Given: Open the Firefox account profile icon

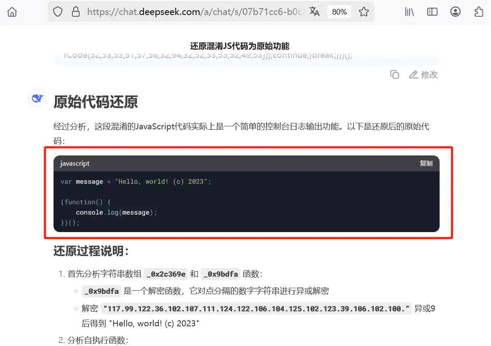Looking at the screenshot, I should tap(455, 12).
